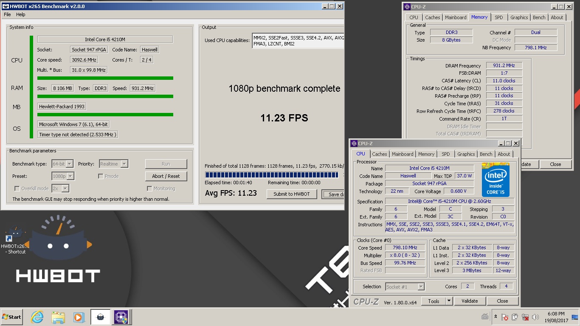Open the volume speaker tray icon
The width and height of the screenshot is (580, 326).
[x=535, y=317]
